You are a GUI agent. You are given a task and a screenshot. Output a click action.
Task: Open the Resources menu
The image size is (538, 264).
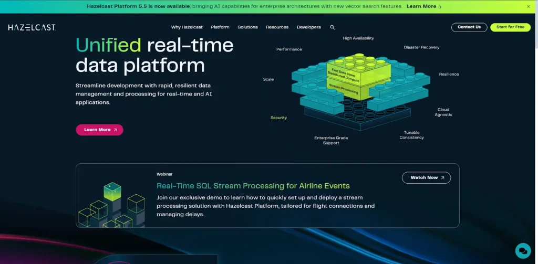click(277, 27)
